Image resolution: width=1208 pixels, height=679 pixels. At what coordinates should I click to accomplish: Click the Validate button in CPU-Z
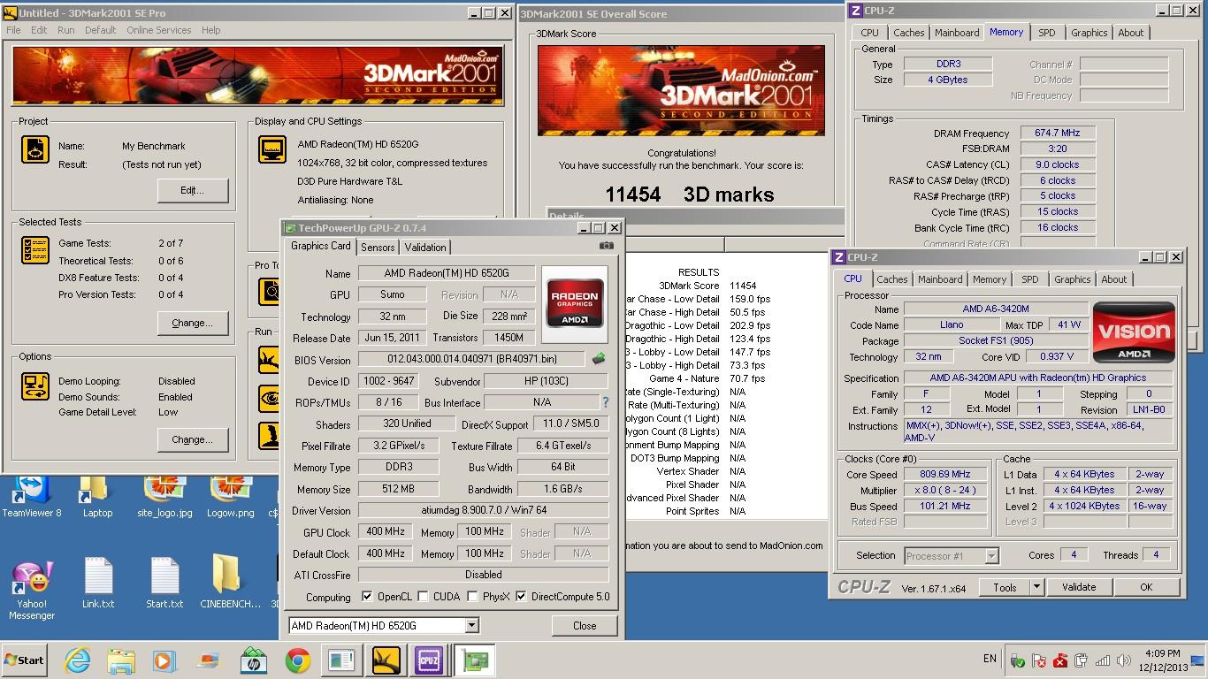(1079, 587)
